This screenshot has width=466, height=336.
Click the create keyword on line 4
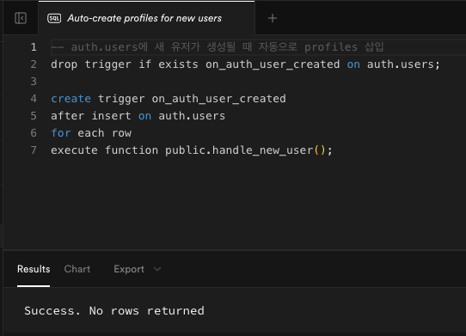[71, 99]
